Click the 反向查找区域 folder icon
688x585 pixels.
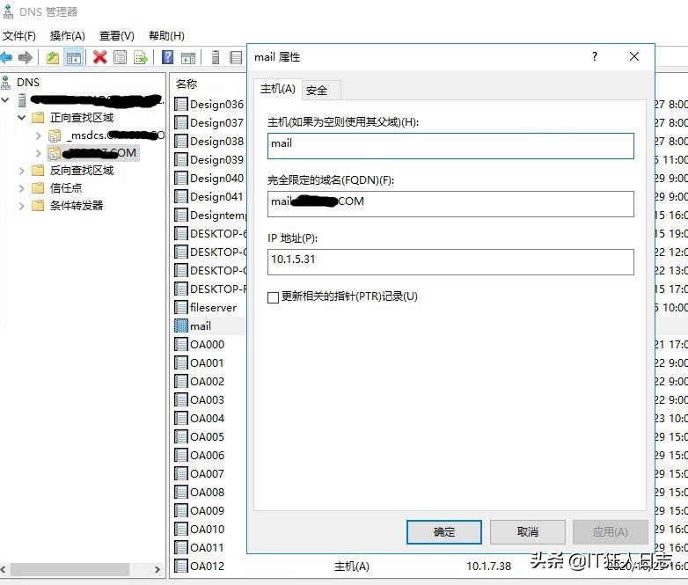38,171
